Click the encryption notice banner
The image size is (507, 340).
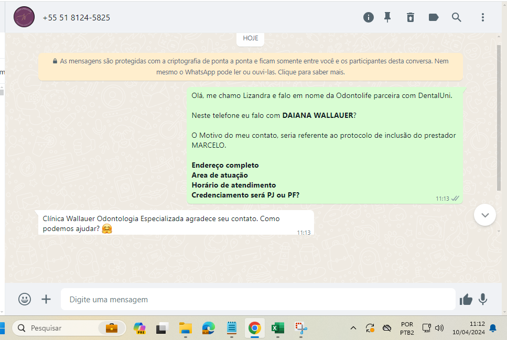click(250, 67)
